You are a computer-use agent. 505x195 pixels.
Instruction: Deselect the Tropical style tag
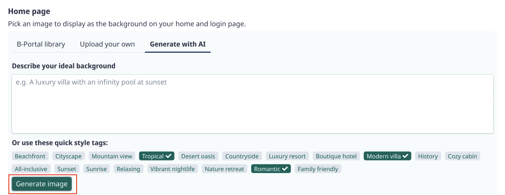(157, 156)
